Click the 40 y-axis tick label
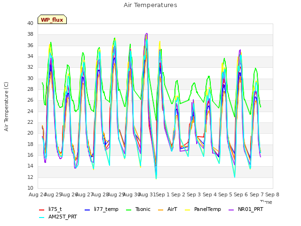Image resolution: width=301 pixels, height=226 pixels. (30, 23)
